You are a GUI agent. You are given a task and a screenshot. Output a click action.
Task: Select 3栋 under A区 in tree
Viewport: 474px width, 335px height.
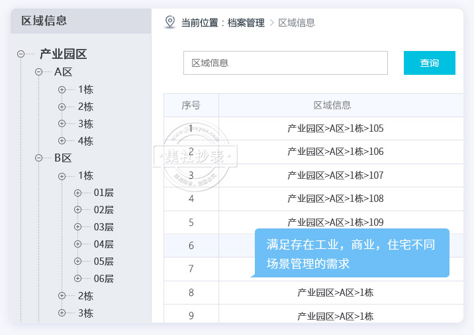[x=85, y=124]
